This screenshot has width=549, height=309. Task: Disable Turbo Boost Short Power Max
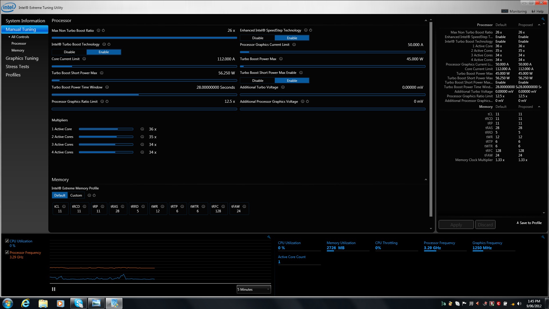coord(258,81)
